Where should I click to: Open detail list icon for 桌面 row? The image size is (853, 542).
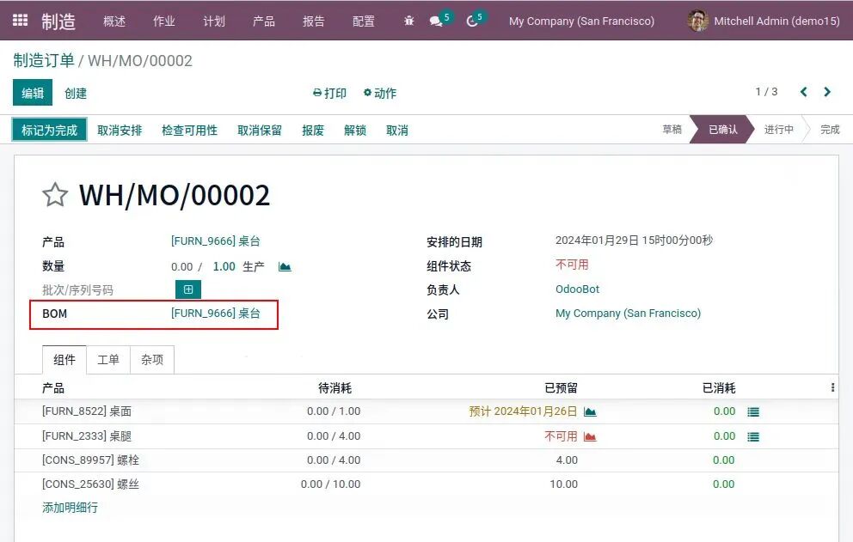point(753,412)
